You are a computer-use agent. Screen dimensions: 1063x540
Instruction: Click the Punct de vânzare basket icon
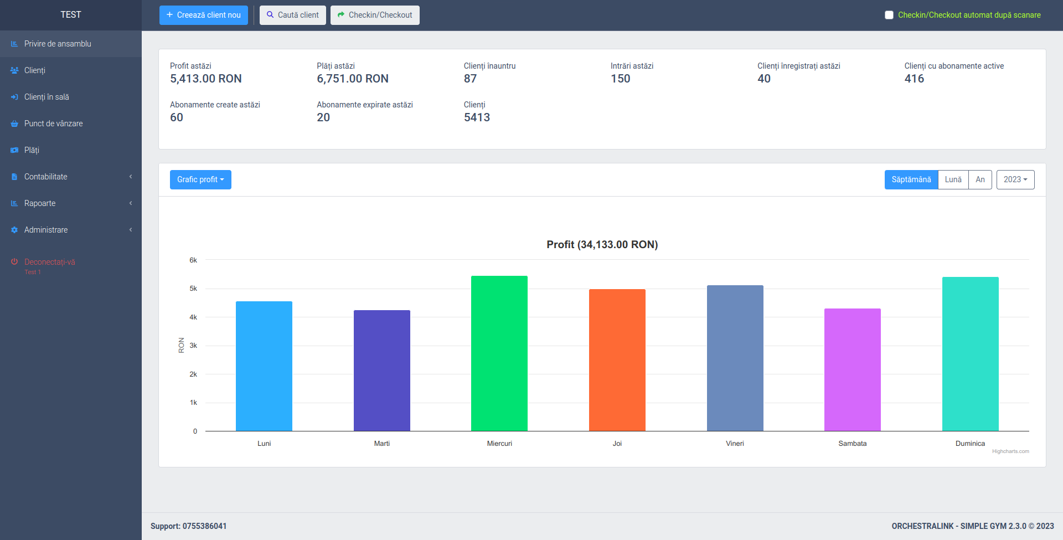tap(14, 124)
